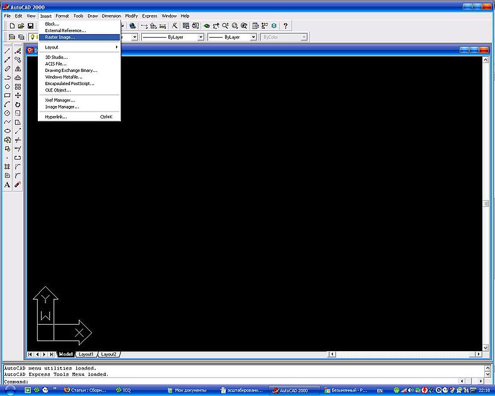Select the Draw Point tool
Screen dimensions: 495x396
[x=8, y=158]
